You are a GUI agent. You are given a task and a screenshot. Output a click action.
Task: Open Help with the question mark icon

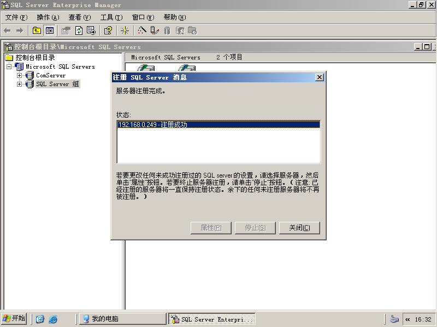pos(108,31)
